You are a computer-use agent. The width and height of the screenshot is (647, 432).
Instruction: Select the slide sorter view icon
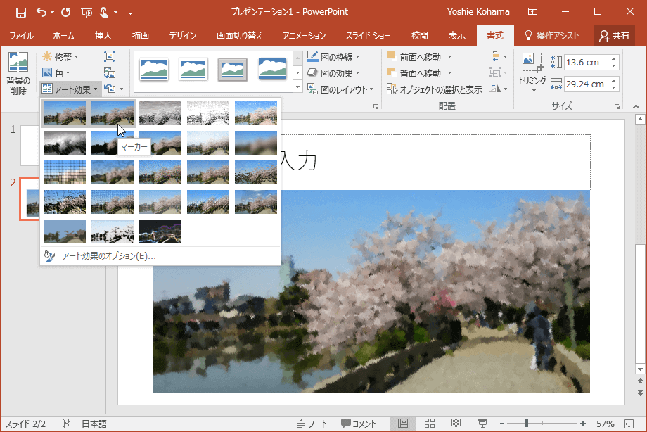[429, 424]
